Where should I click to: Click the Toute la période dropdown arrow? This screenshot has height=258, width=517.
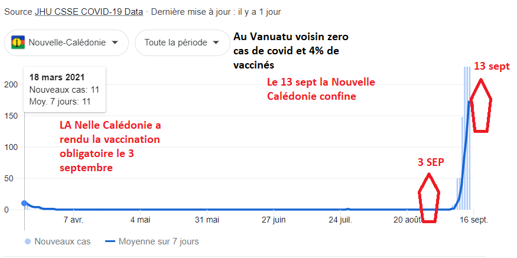coord(216,43)
